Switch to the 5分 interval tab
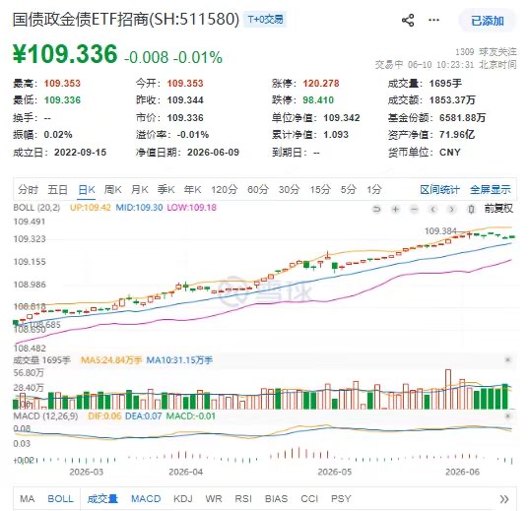The height and width of the screenshot is (511, 529). coord(349,190)
